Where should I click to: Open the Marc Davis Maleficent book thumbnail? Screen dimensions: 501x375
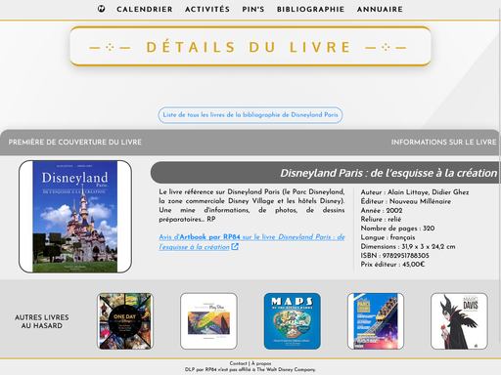click(x=459, y=321)
